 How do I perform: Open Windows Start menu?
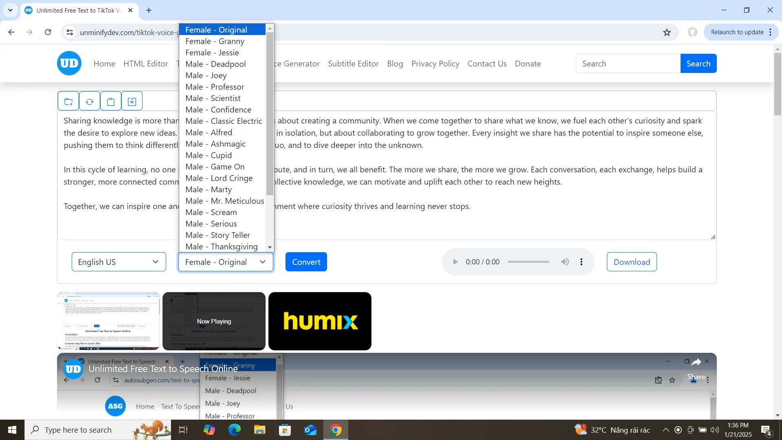pyautogui.click(x=12, y=430)
